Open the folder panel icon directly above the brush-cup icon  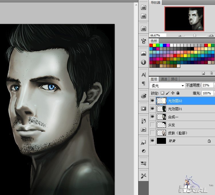(x=143, y=28)
